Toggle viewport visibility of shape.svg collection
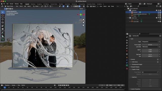Image resolution: width=162 pixels, height=91 pixels. coord(158,18)
